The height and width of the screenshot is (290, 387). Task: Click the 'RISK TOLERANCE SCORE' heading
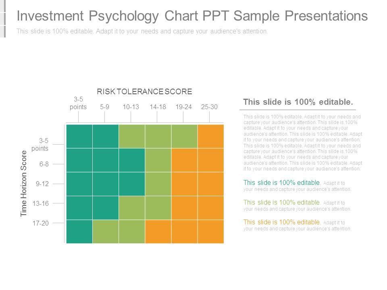(144, 92)
